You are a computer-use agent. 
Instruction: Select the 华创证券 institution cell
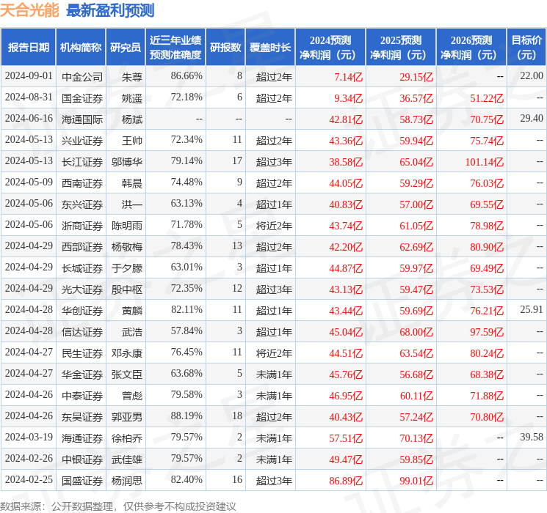click(82, 310)
